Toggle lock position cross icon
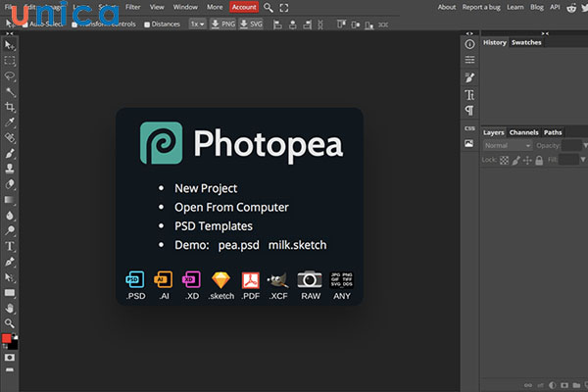Screen dimensions: 588x392 point(527,161)
